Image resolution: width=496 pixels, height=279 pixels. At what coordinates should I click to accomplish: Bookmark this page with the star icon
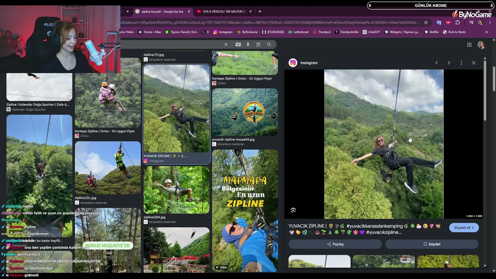pos(426,22)
